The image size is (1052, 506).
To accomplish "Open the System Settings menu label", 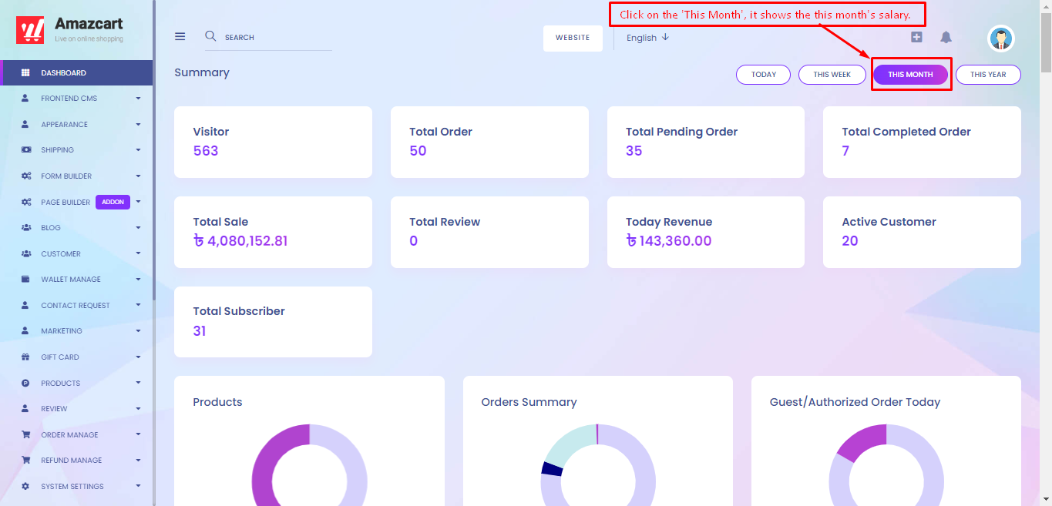I will [72, 486].
